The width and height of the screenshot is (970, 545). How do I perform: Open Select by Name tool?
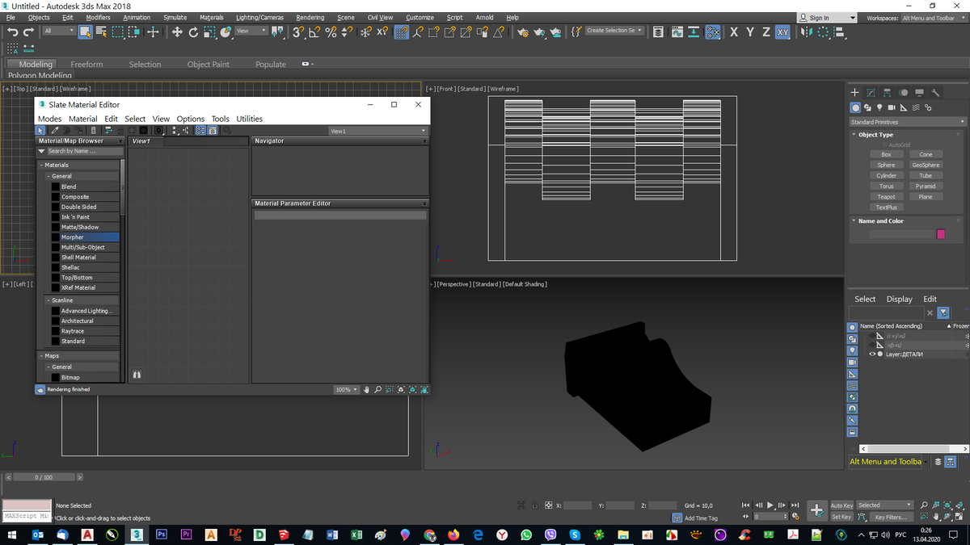101,31
